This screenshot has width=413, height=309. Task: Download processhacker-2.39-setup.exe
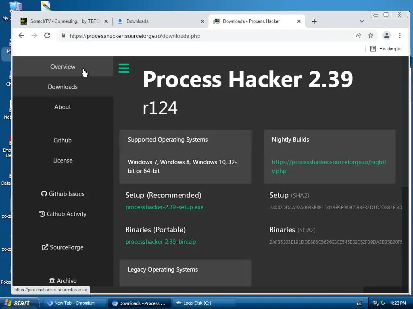click(165, 207)
